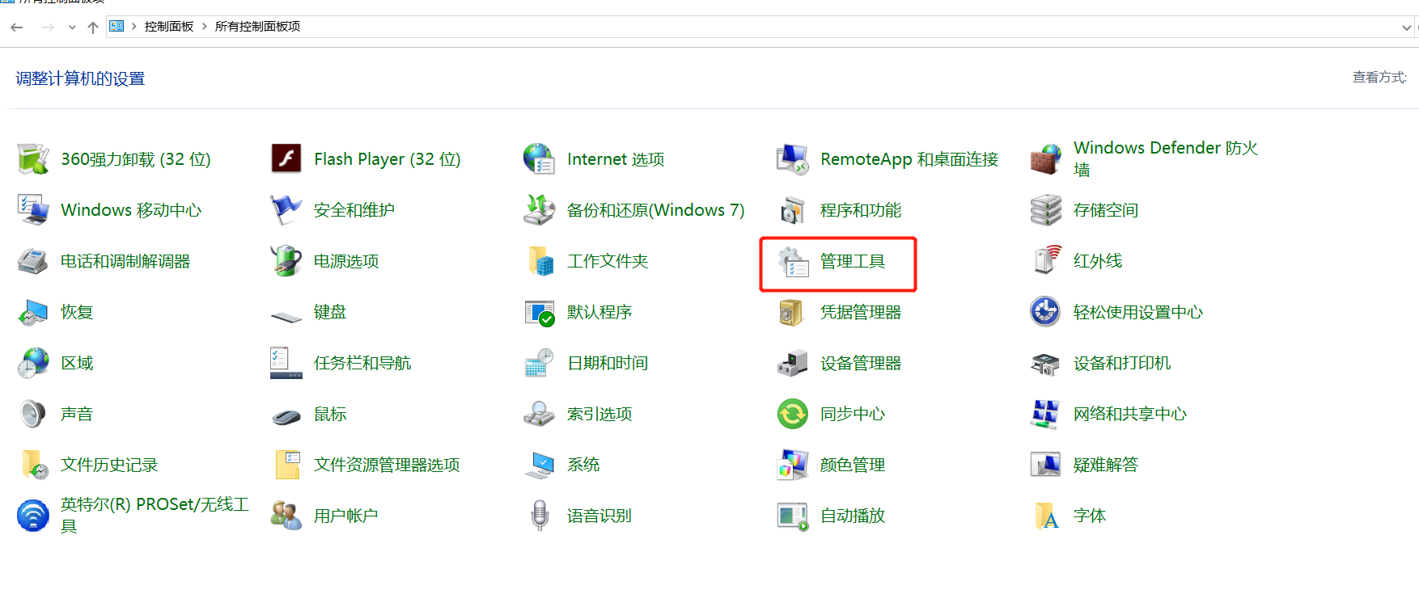Click the 语音识别 link
The width and height of the screenshot is (1419, 611).
click(x=599, y=516)
